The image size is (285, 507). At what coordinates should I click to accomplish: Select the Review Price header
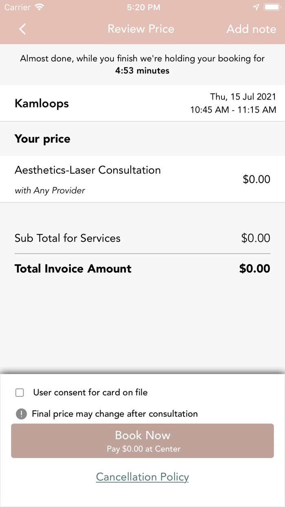click(x=141, y=29)
